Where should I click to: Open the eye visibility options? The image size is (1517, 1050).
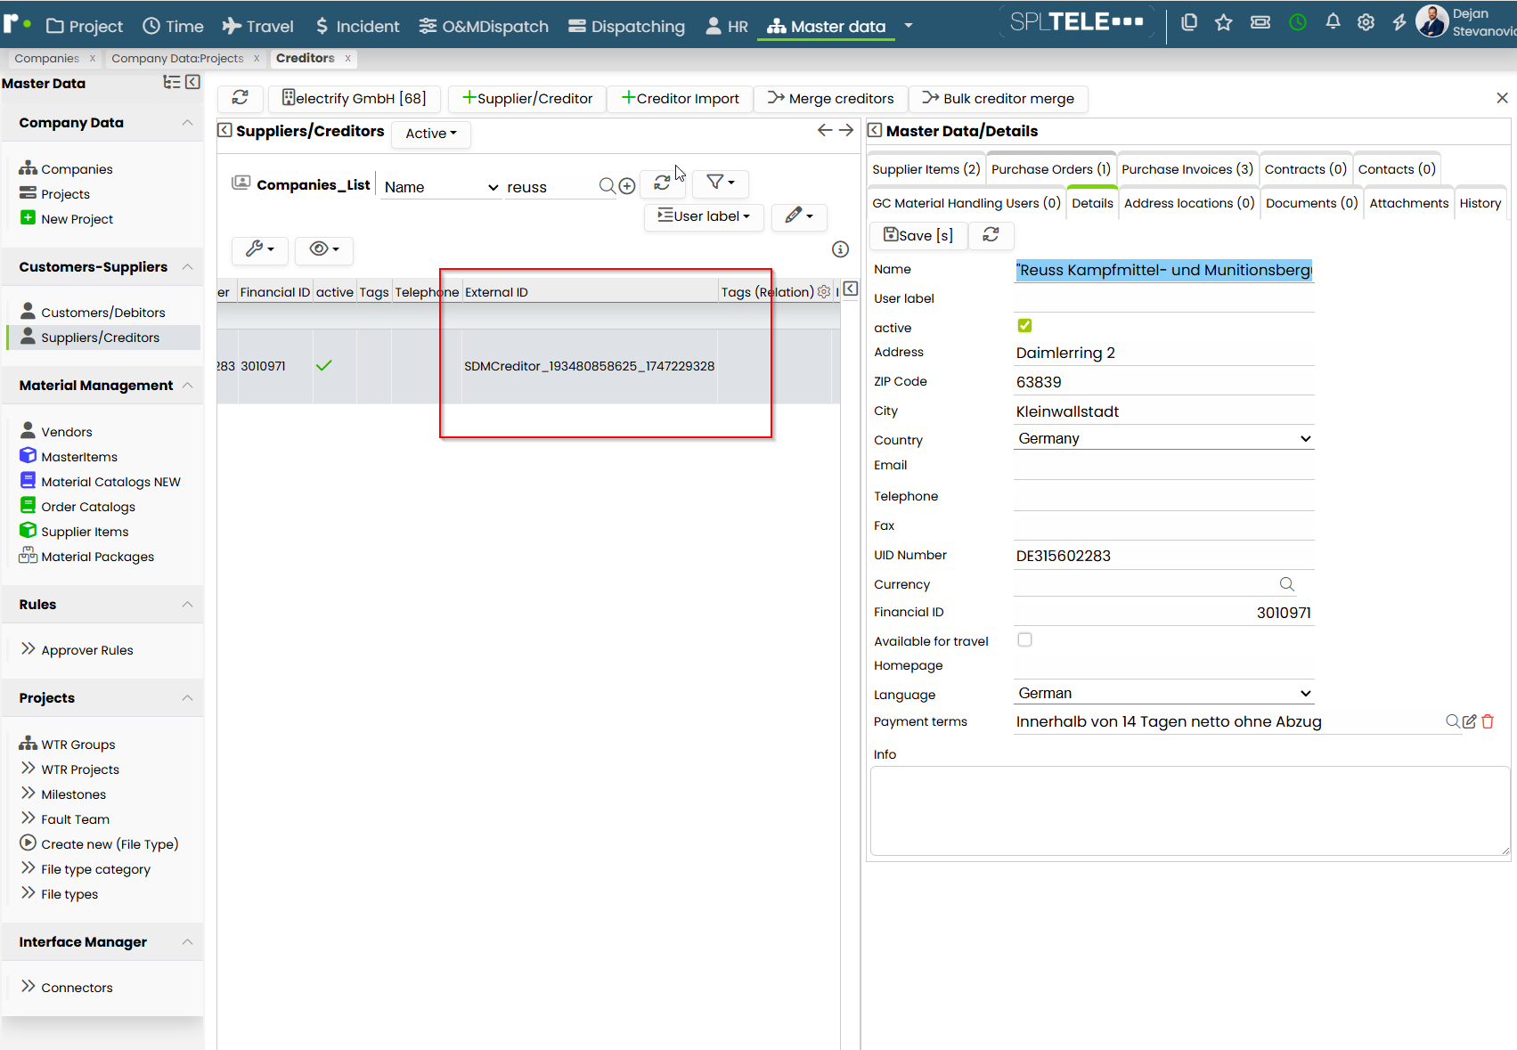point(324,249)
